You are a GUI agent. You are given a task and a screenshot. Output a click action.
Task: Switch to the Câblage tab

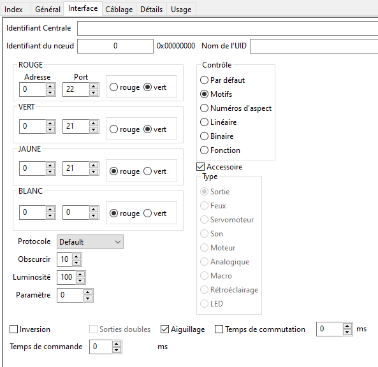tap(119, 10)
